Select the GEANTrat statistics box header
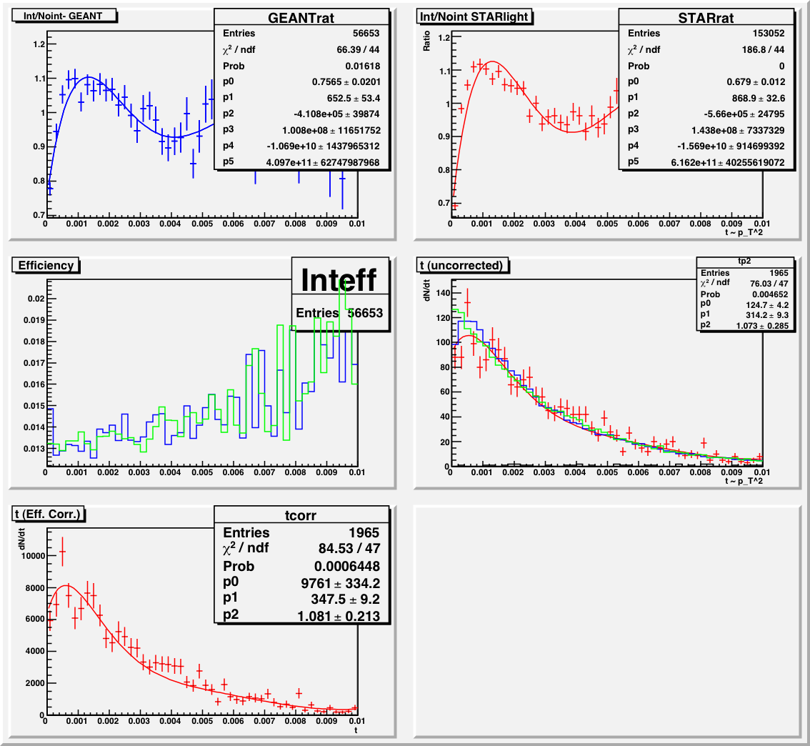 point(301,18)
